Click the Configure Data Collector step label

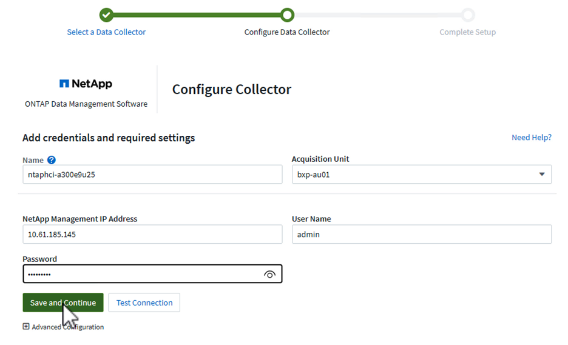tap(287, 32)
